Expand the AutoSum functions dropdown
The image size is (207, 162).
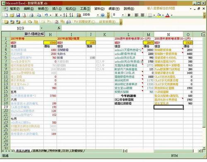61,15
